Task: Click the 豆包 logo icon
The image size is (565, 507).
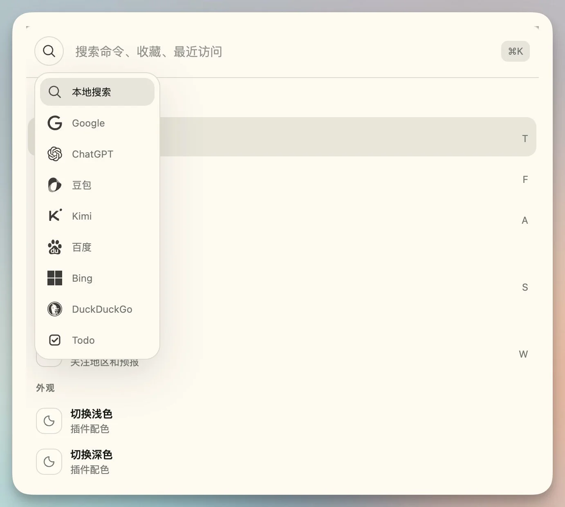Action: [55, 185]
